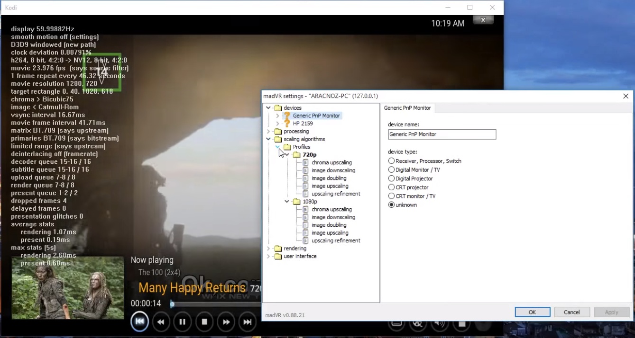The width and height of the screenshot is (635, 338).
Task: Click the 720p profile folder icon
Action: (297, 155)
